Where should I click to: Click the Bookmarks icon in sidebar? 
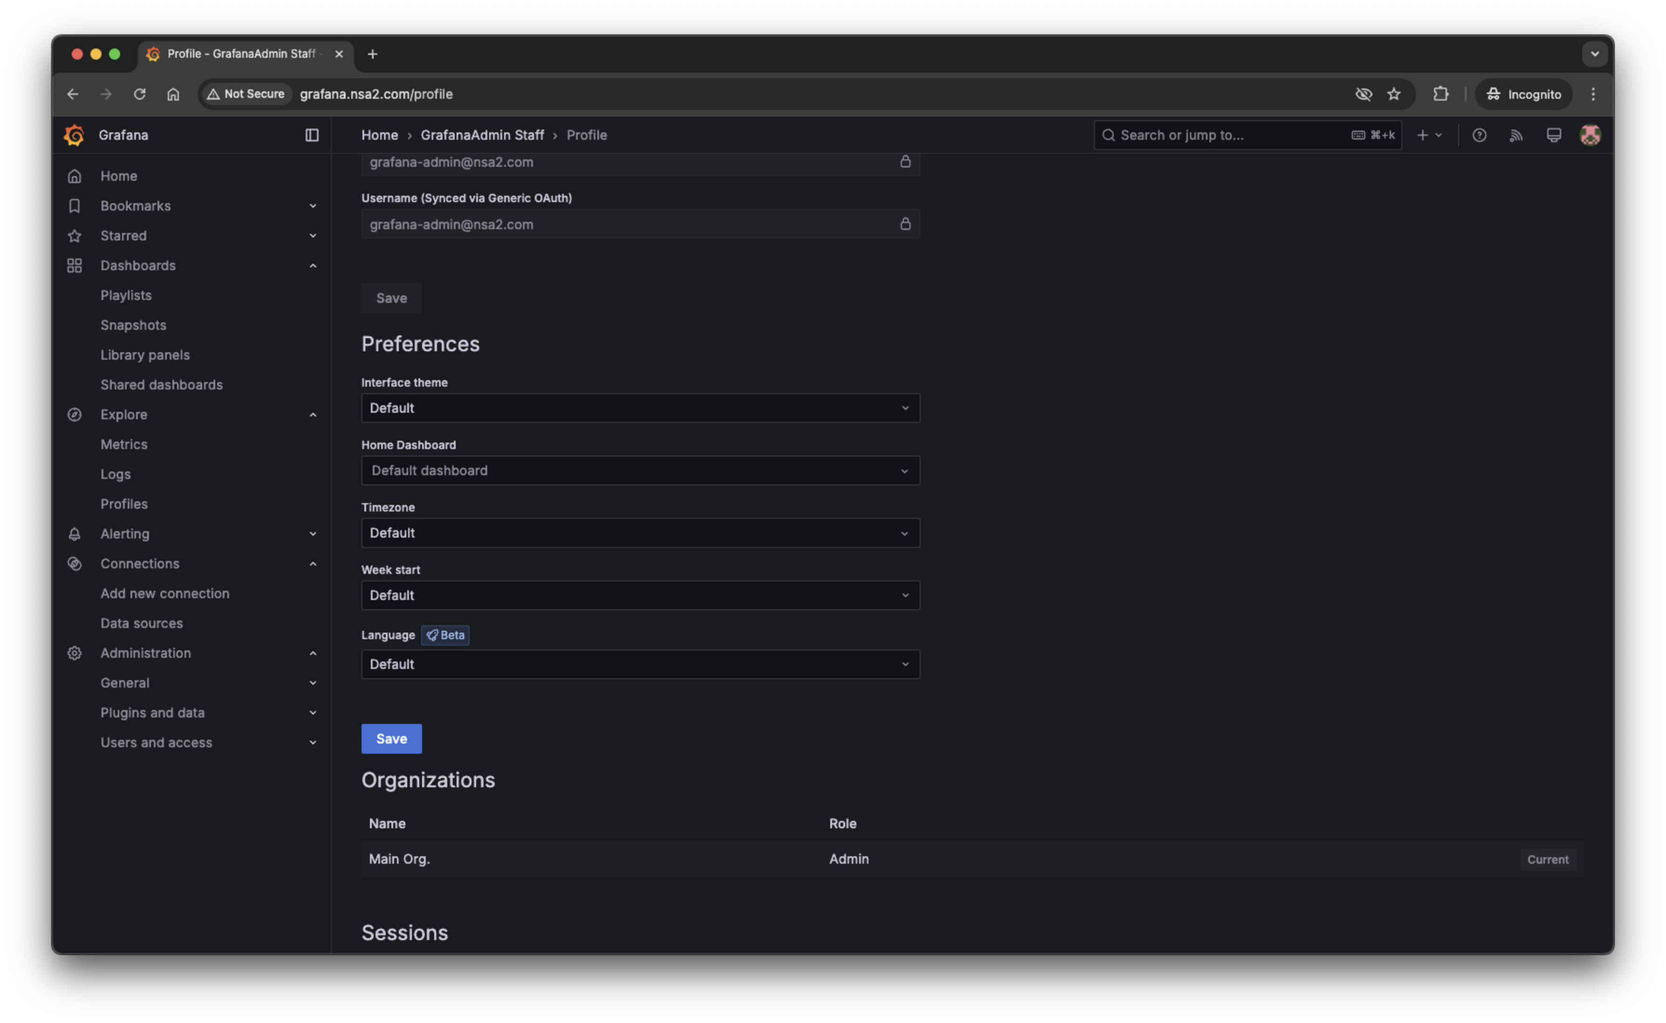tap(75, 206)
